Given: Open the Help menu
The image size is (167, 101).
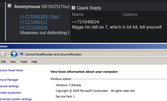Looking at the screenshot, I should click(34, 62).
